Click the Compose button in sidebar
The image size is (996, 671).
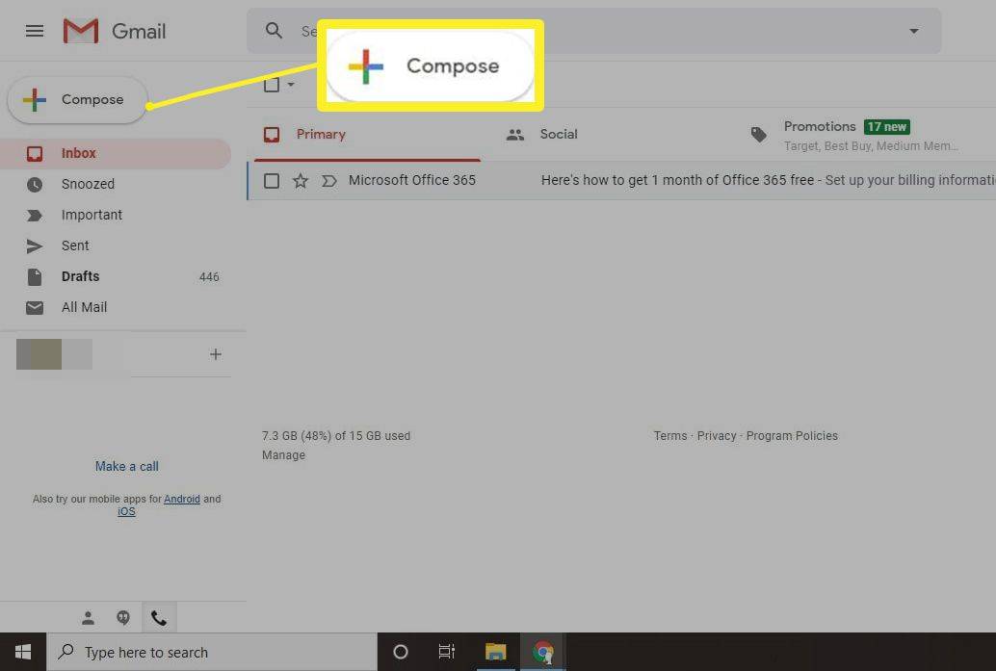77,100
